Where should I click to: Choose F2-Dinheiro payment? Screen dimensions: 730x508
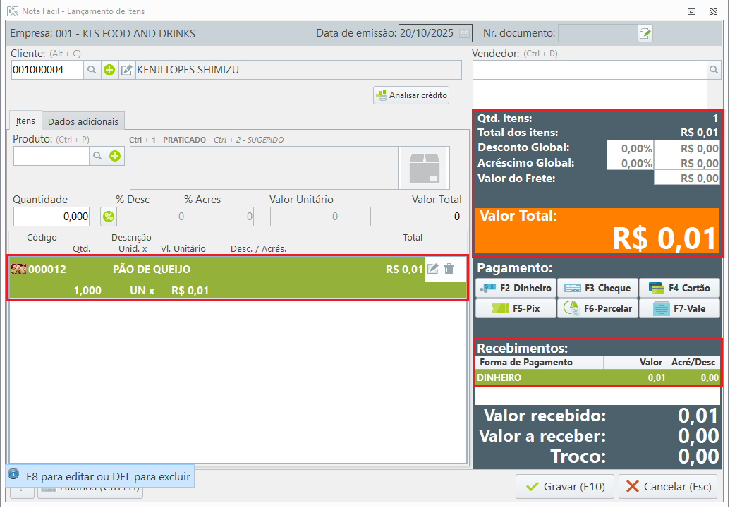click(x=516, y=289)
